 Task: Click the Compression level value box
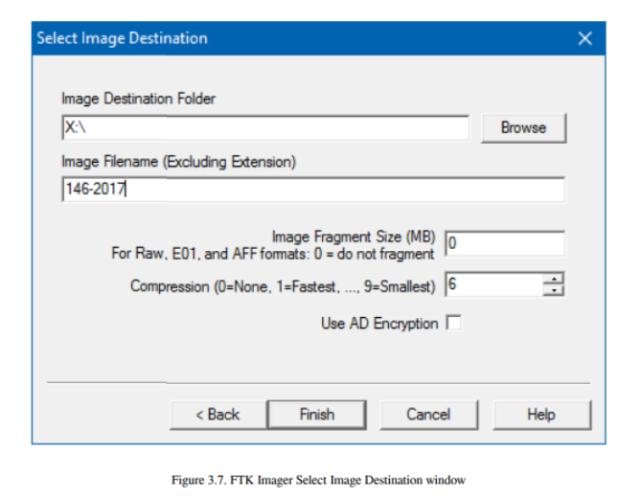tap(494, 284)
